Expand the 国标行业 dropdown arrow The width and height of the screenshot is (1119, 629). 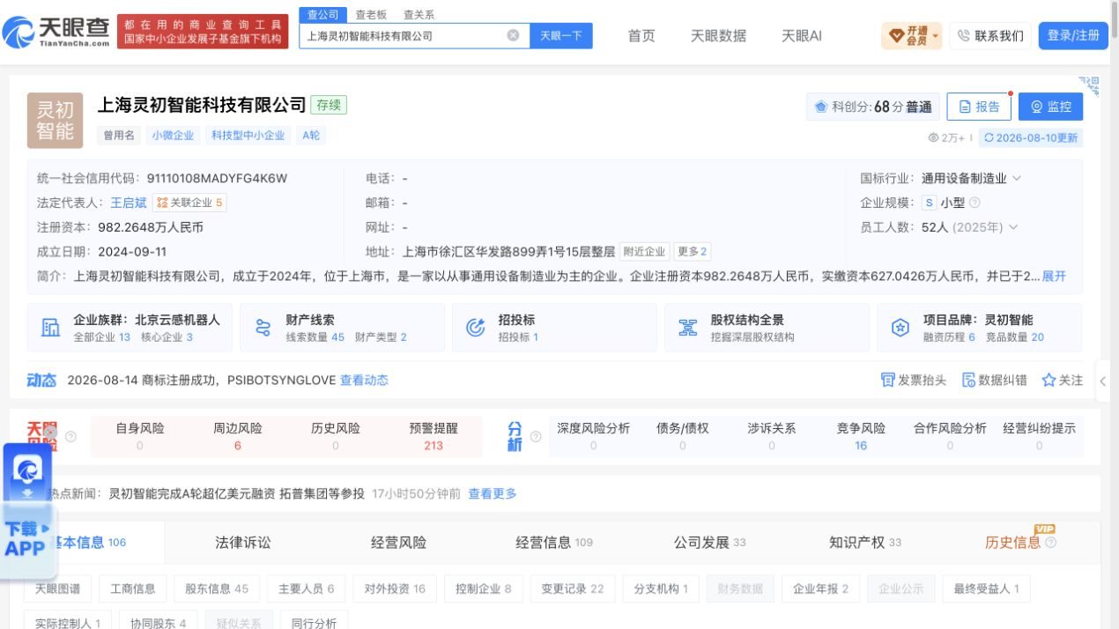1017,178
